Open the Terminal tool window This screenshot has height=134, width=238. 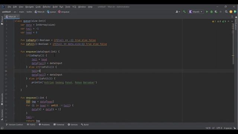pos(59,125)
